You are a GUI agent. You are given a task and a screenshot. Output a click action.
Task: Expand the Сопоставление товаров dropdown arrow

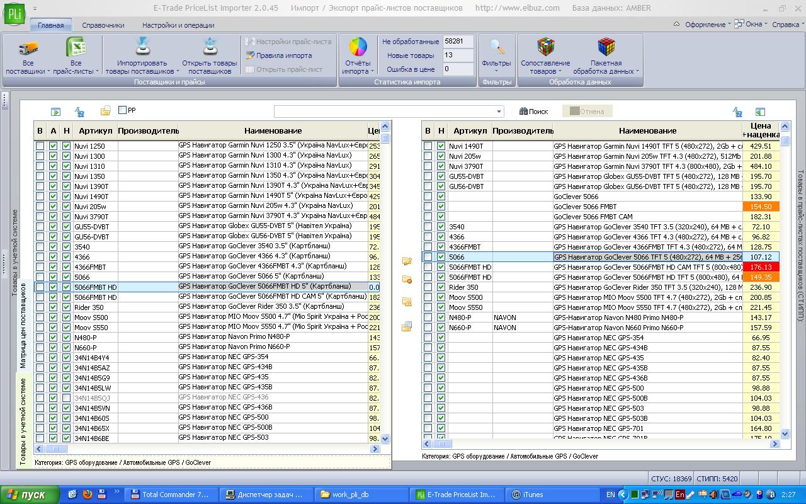coord(560,72)
